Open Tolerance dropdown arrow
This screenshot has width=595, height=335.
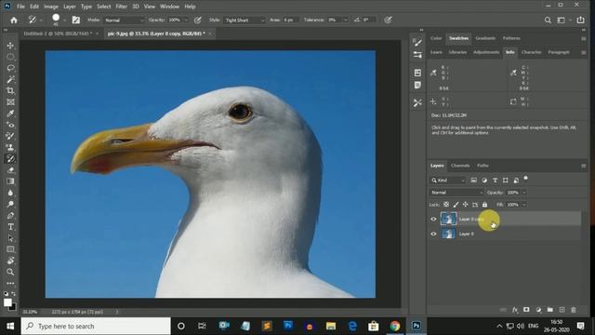(345, 20)
